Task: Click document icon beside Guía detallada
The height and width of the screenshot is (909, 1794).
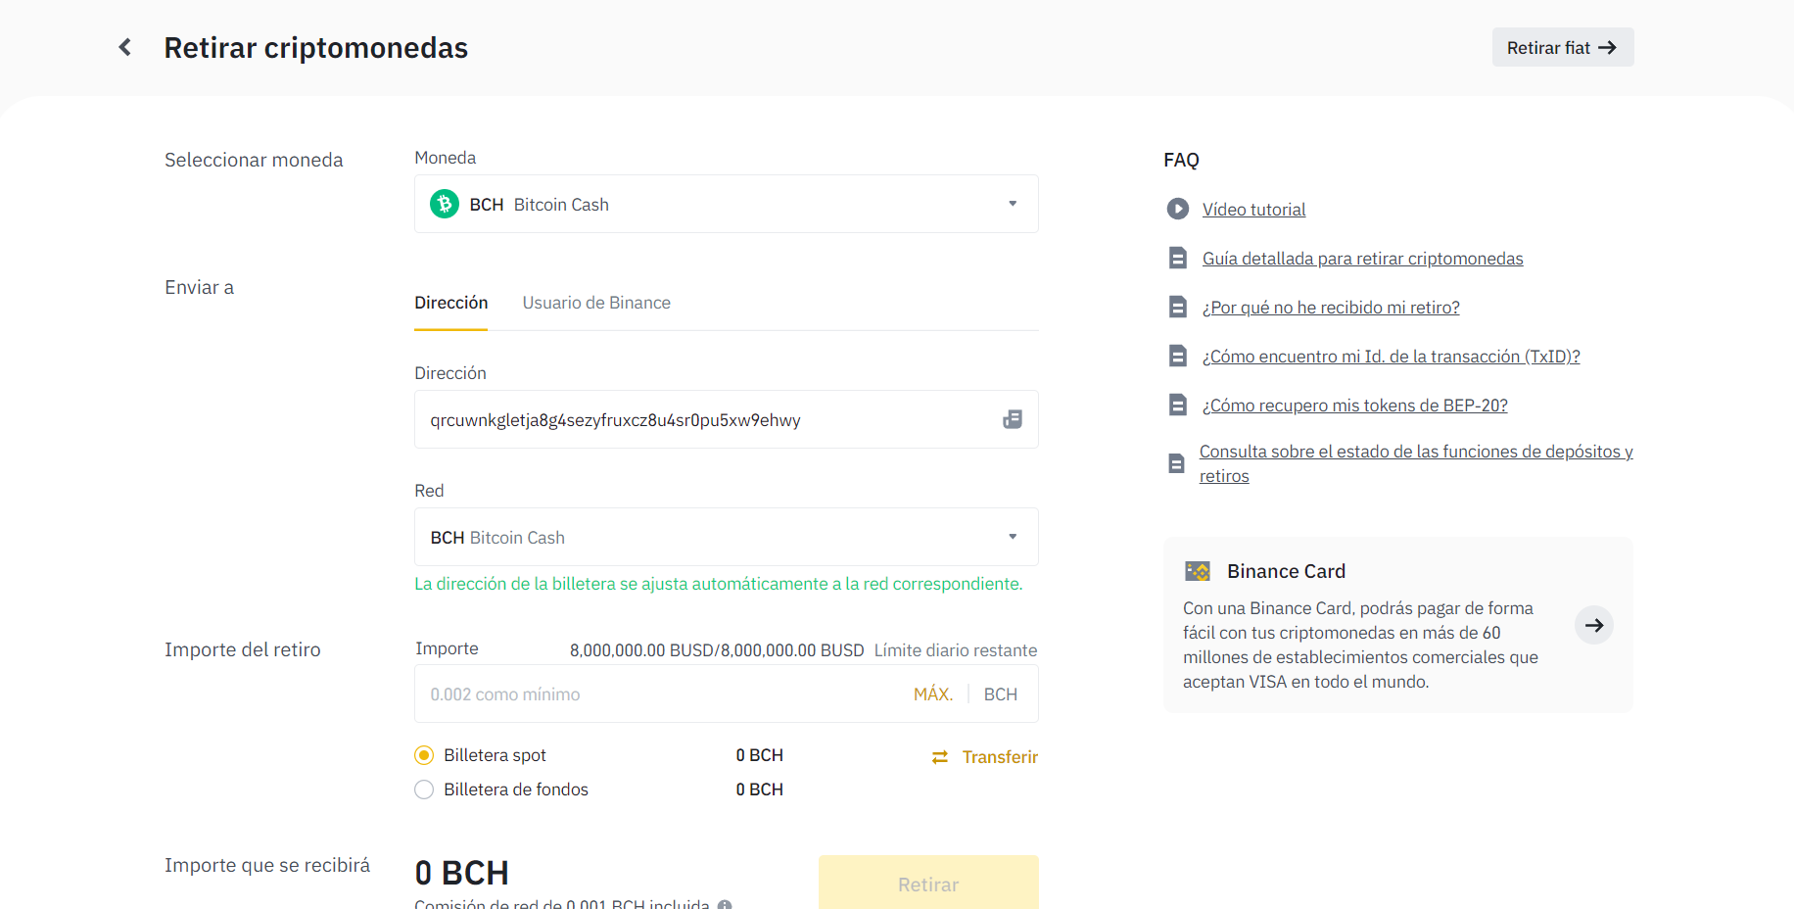Action: (x=1178, y=258)
